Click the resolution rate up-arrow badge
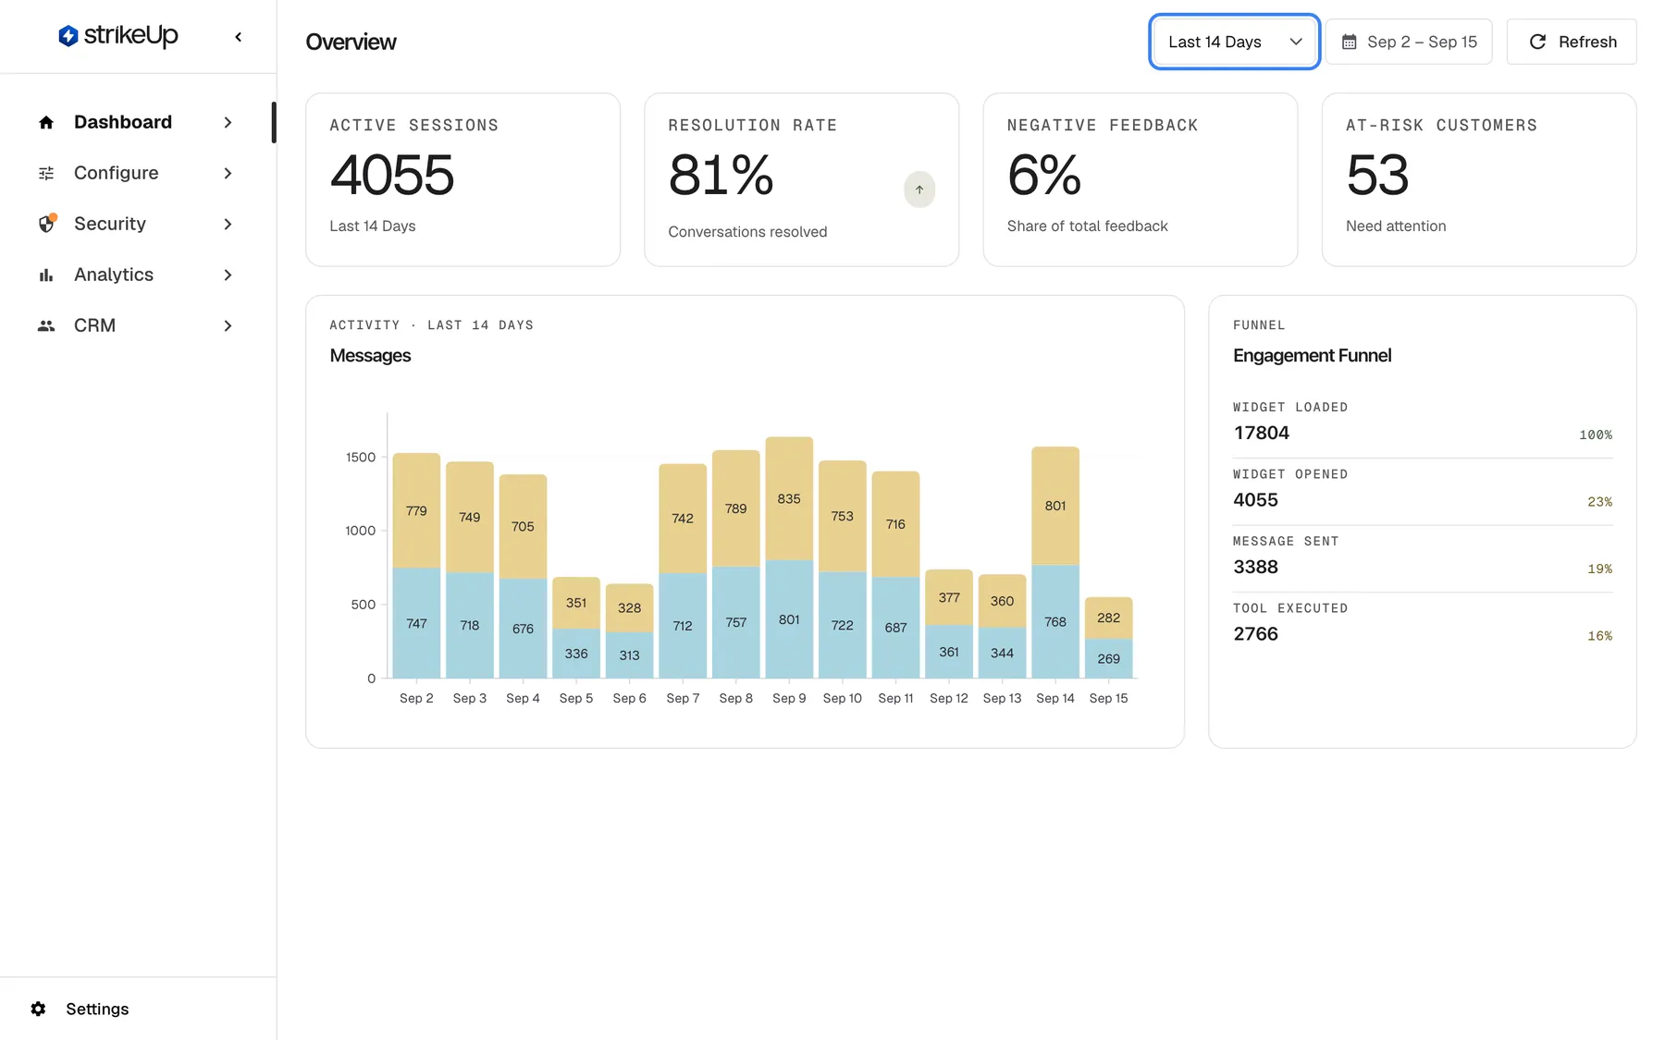Image resolution: width=1665 pixels, height=1040 pixels. [x=919, y=190]
